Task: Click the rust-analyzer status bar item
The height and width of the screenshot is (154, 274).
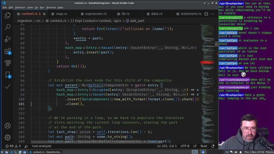Action: coord(42,146)
